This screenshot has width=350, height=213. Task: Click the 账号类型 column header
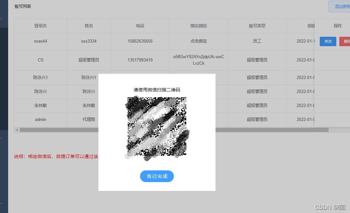coord(257,26)
